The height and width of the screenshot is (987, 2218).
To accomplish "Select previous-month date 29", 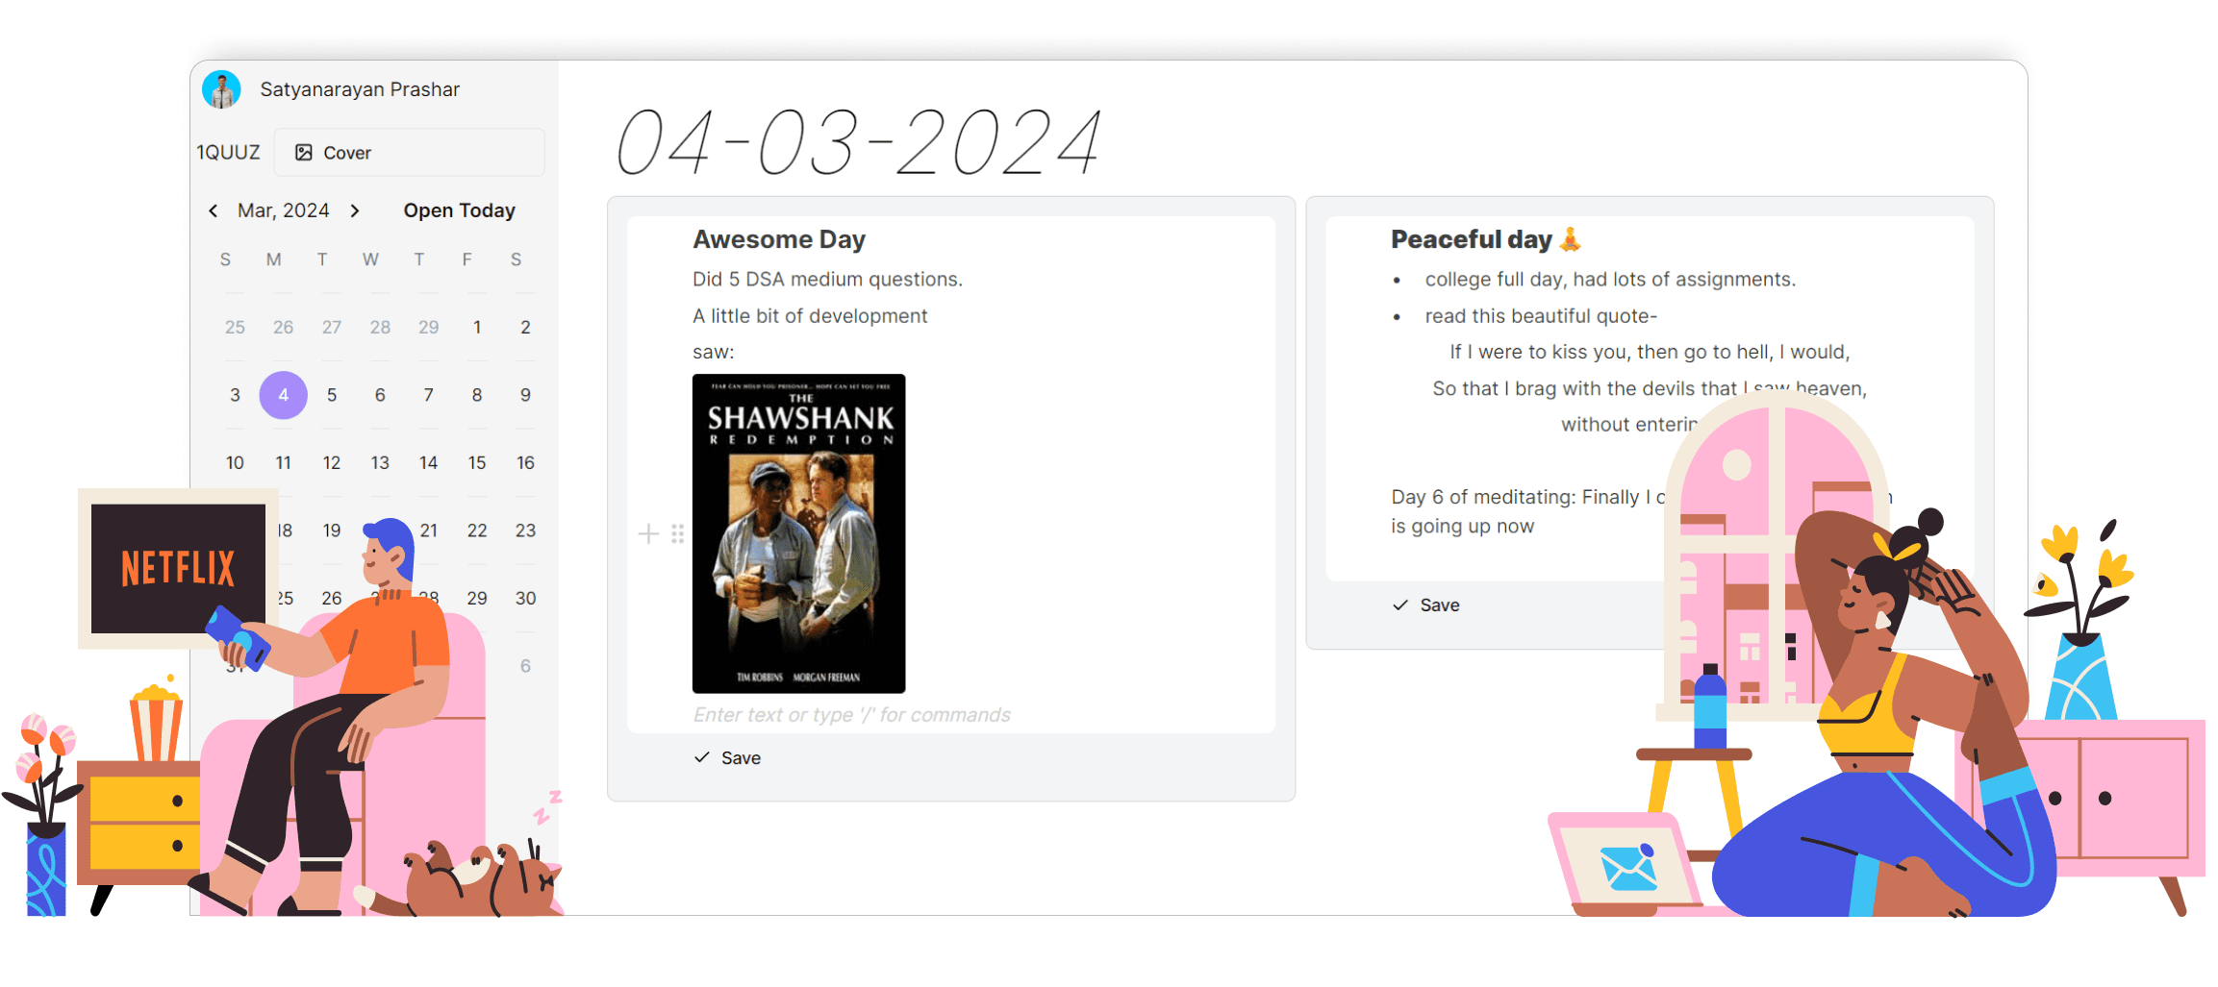I will [429, 328].
